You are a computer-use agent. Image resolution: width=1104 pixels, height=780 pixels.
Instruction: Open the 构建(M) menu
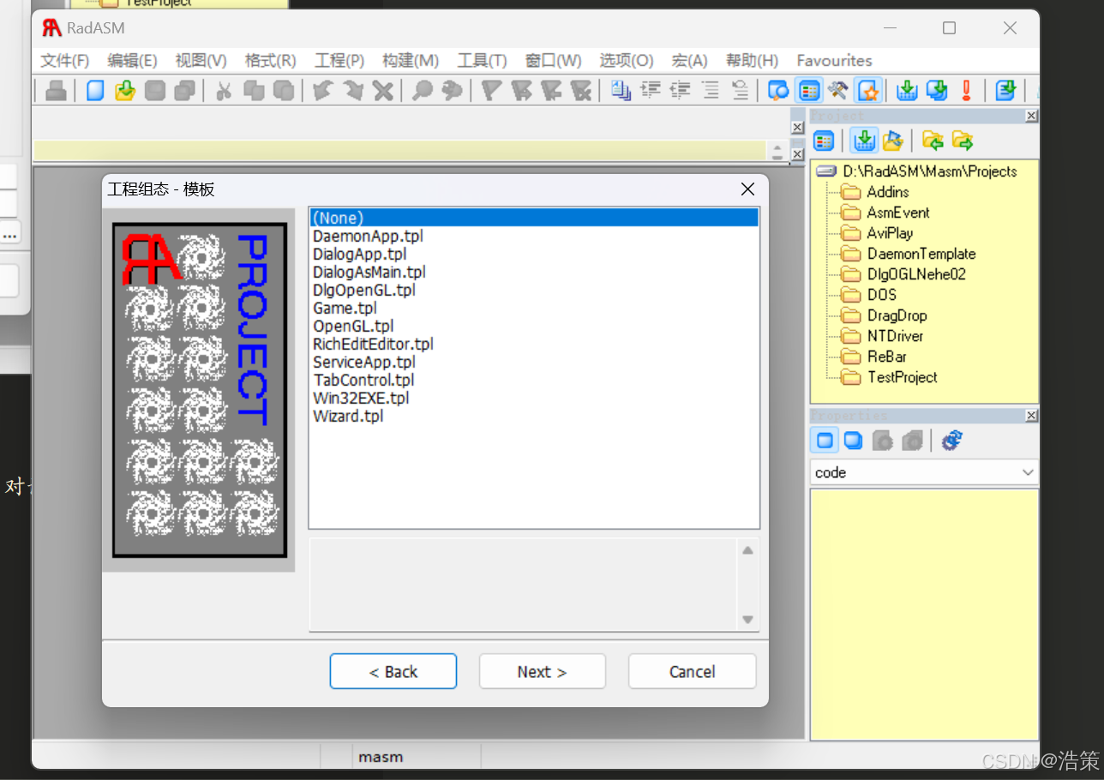click(x=411, y=61)
